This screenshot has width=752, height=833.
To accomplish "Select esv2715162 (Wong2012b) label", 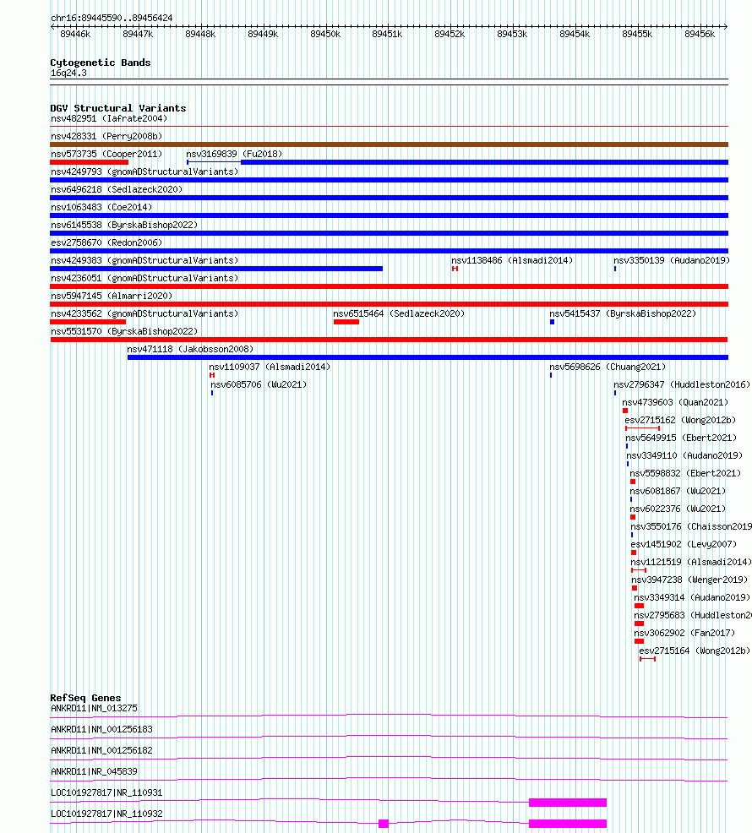I will click(x=680, y=420).
